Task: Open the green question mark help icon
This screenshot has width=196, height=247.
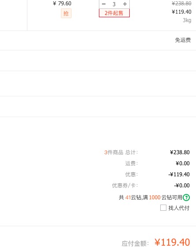Action: (186, 198)
